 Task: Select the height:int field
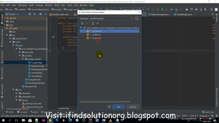pyautogui.click(x=97, y=38)
